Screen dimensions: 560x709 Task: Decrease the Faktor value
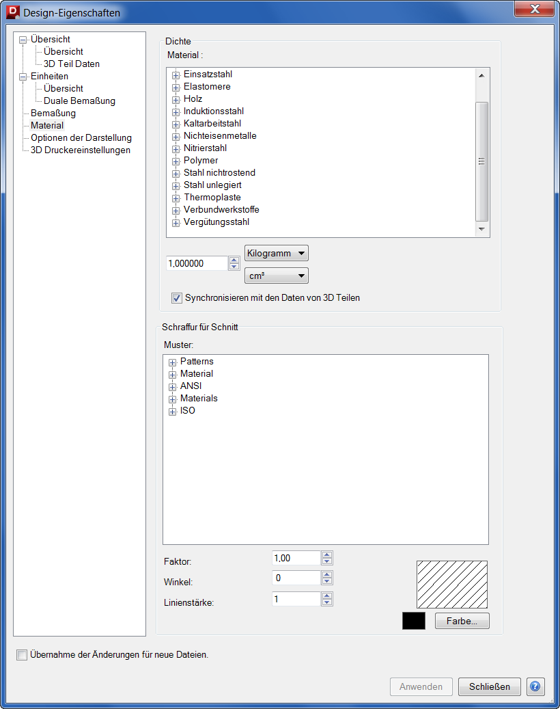pyautogui.click(x=327, y=561)
